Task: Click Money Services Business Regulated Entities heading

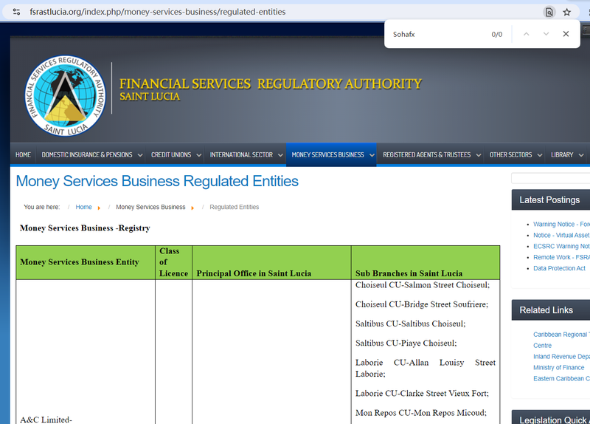Action: click(157, 181)
